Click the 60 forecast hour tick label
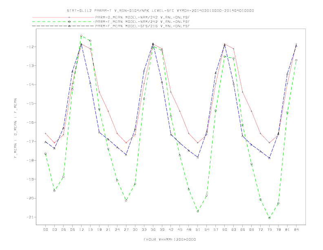323x250 pixels. [x=225, y=230]
